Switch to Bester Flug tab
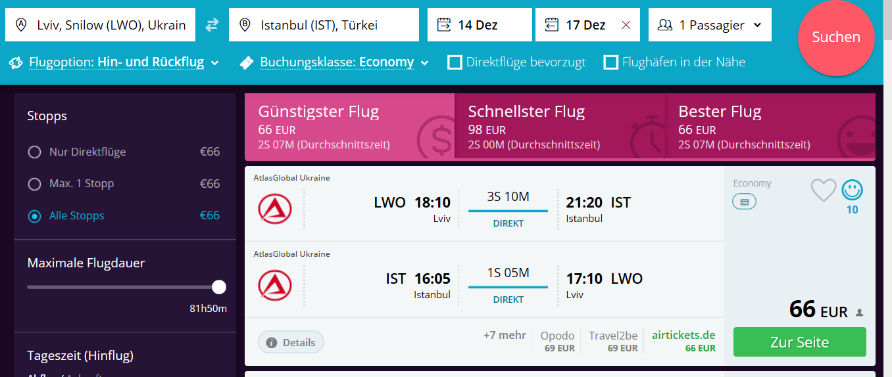Image resolution: width=892 pixels, height=377 pixels. point(770,127)
